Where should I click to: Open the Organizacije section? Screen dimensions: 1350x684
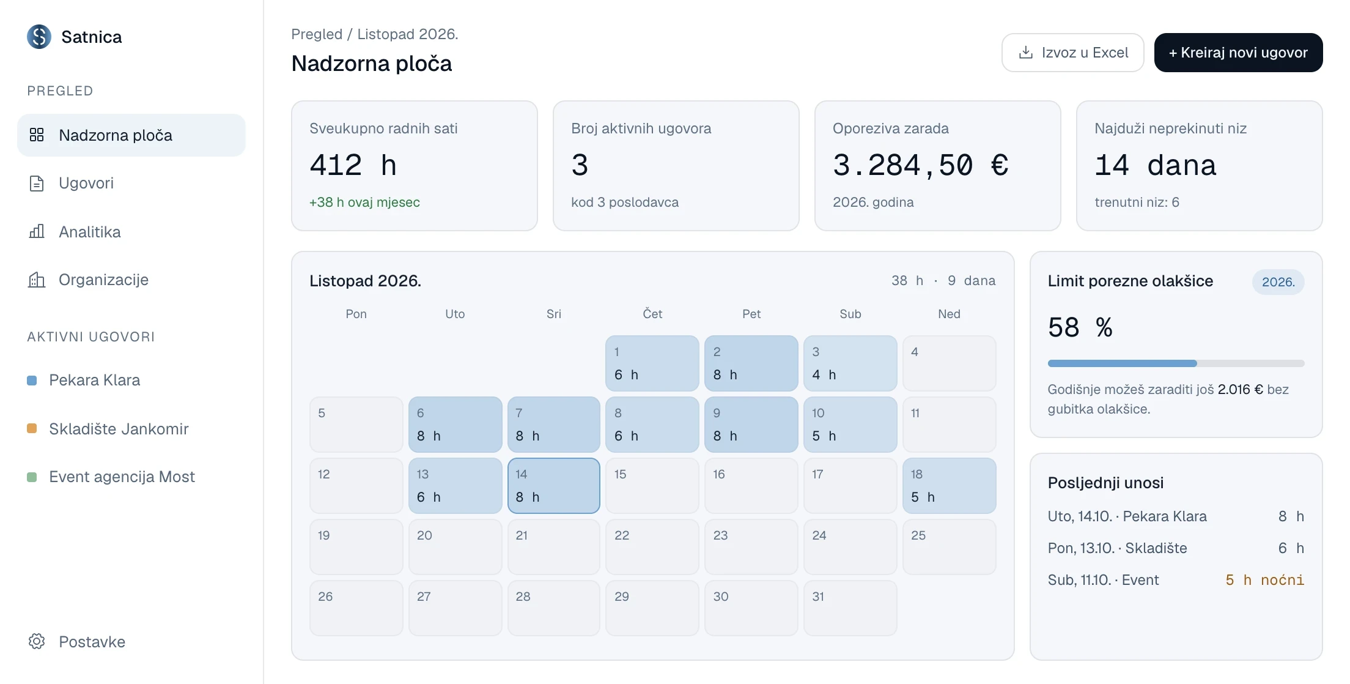131,280
